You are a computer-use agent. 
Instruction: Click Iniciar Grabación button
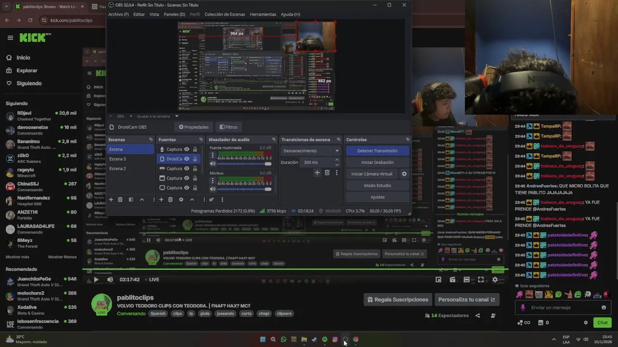378,162
